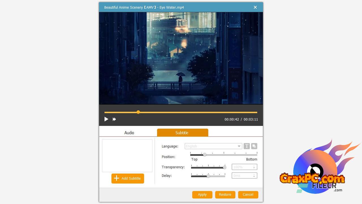Click the fast forward icon

[114, 119]
